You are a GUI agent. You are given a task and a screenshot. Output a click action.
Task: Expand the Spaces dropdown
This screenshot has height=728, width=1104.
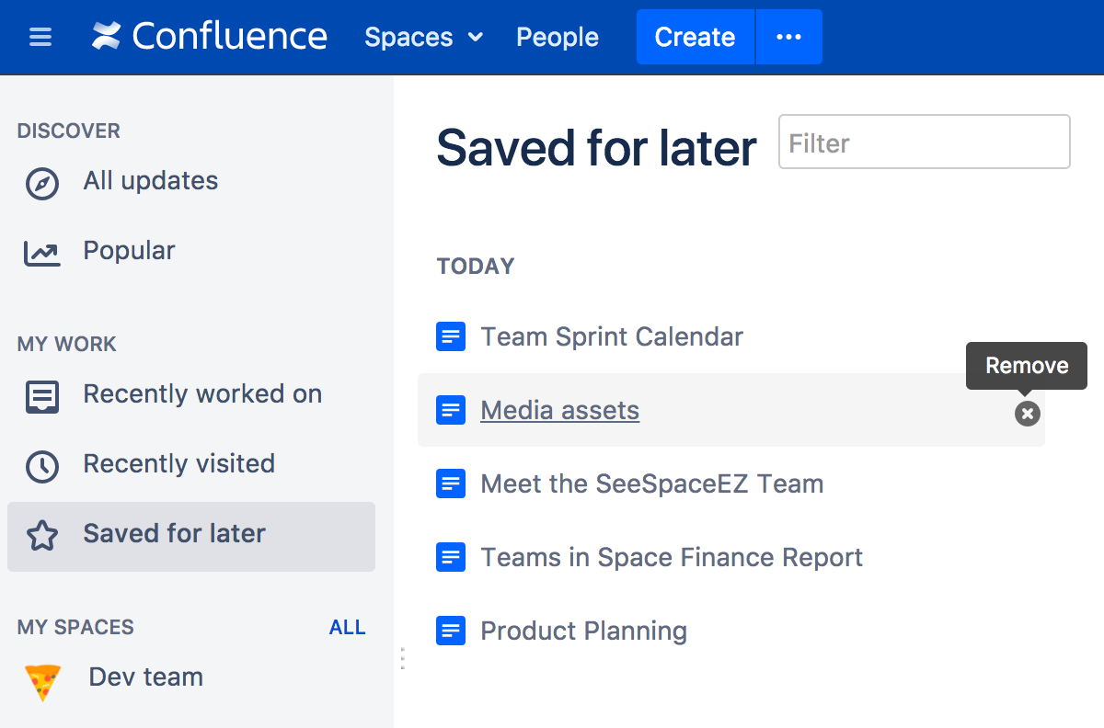[423, 38]
